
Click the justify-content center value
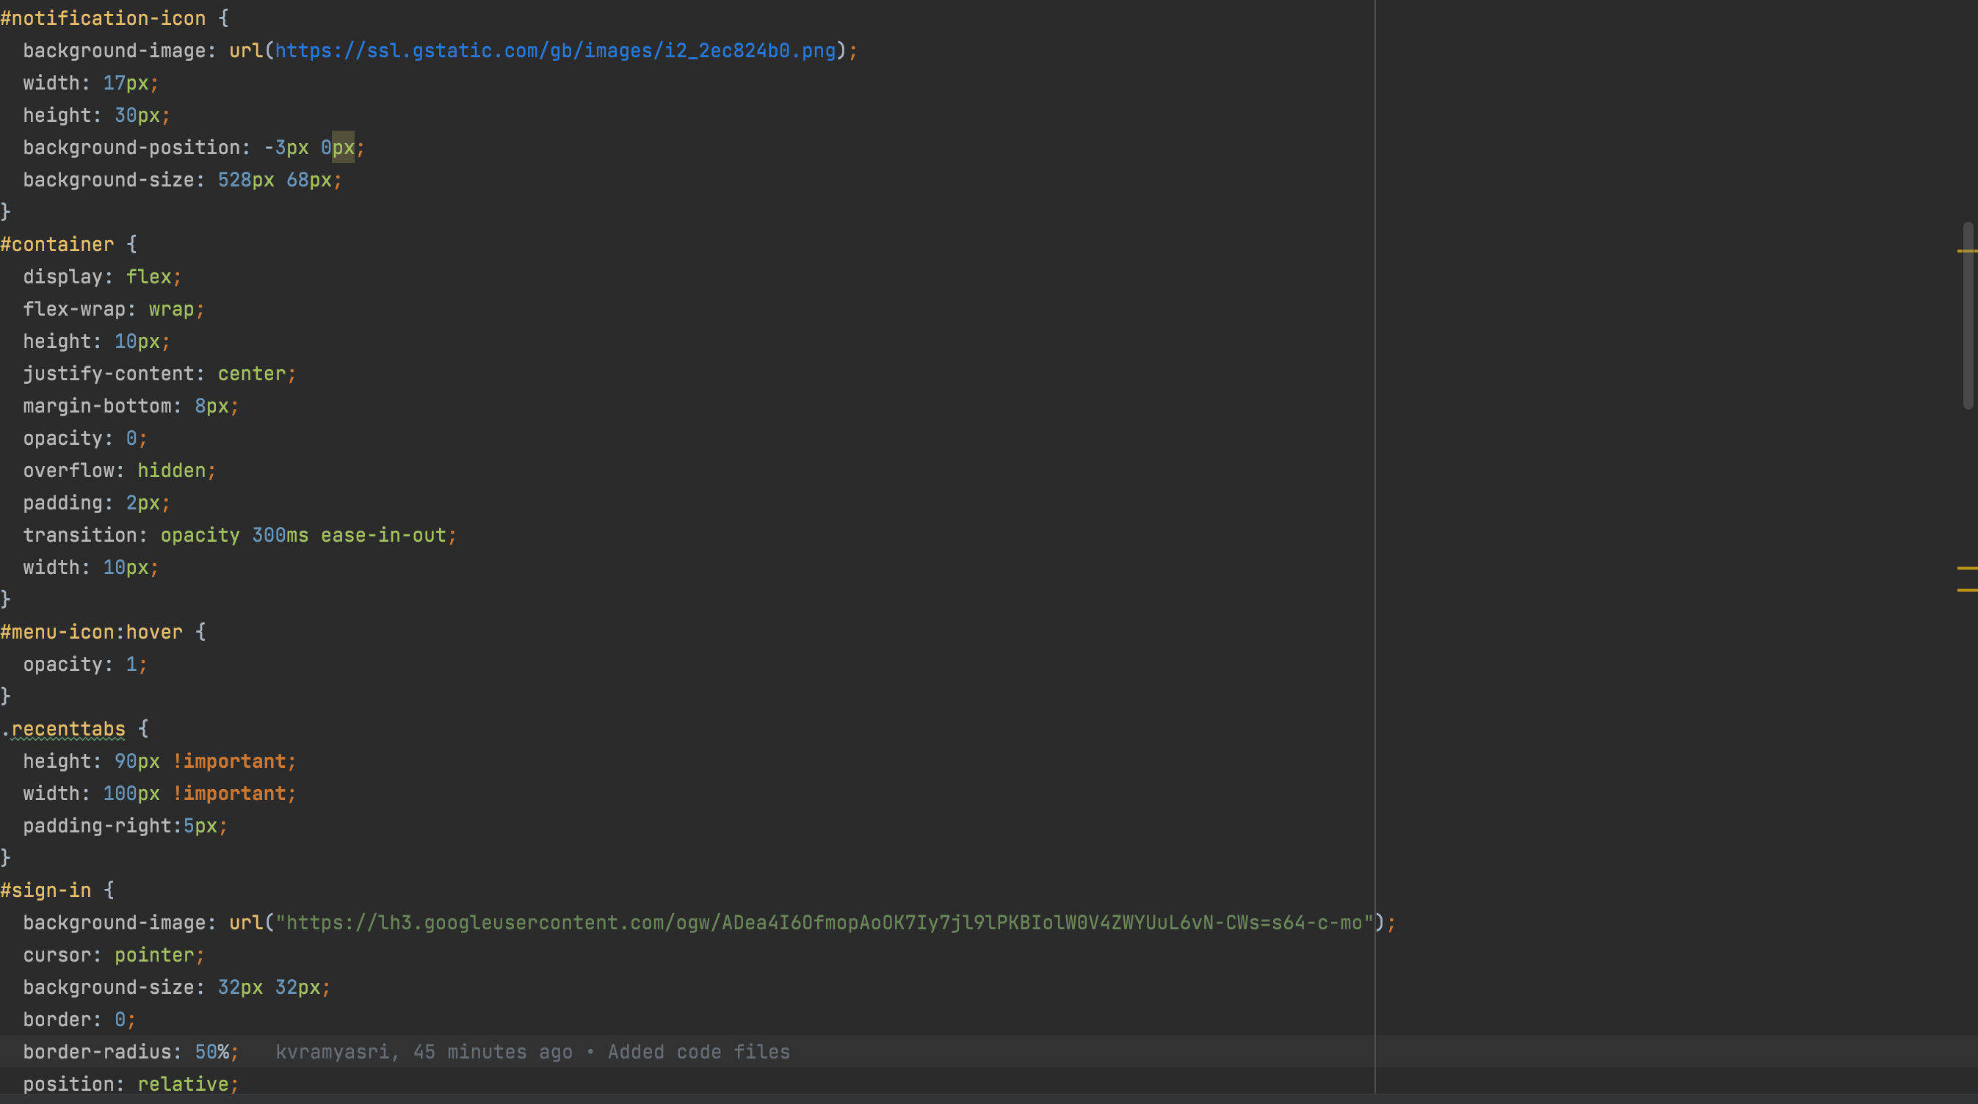tap(251, 374)
